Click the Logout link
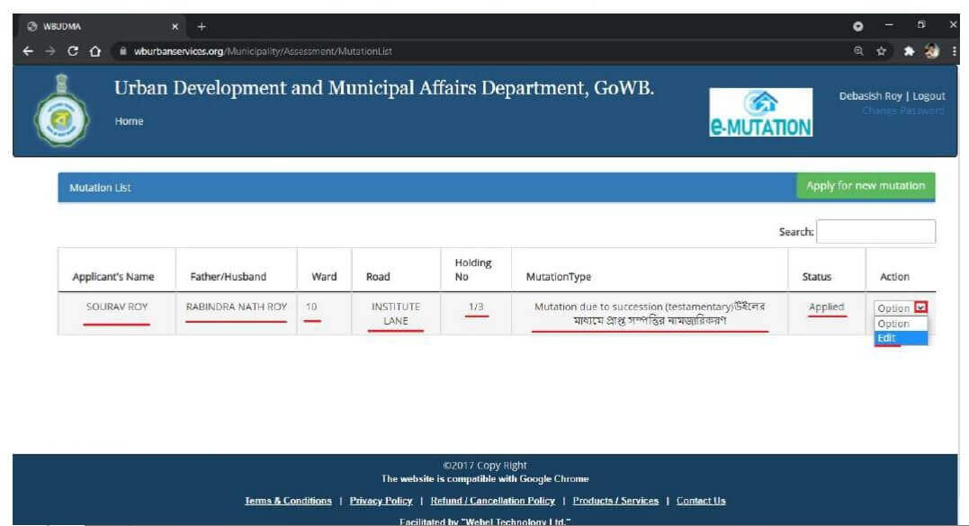The width and height of the screenshot is (969, 526). click(929, 95)
